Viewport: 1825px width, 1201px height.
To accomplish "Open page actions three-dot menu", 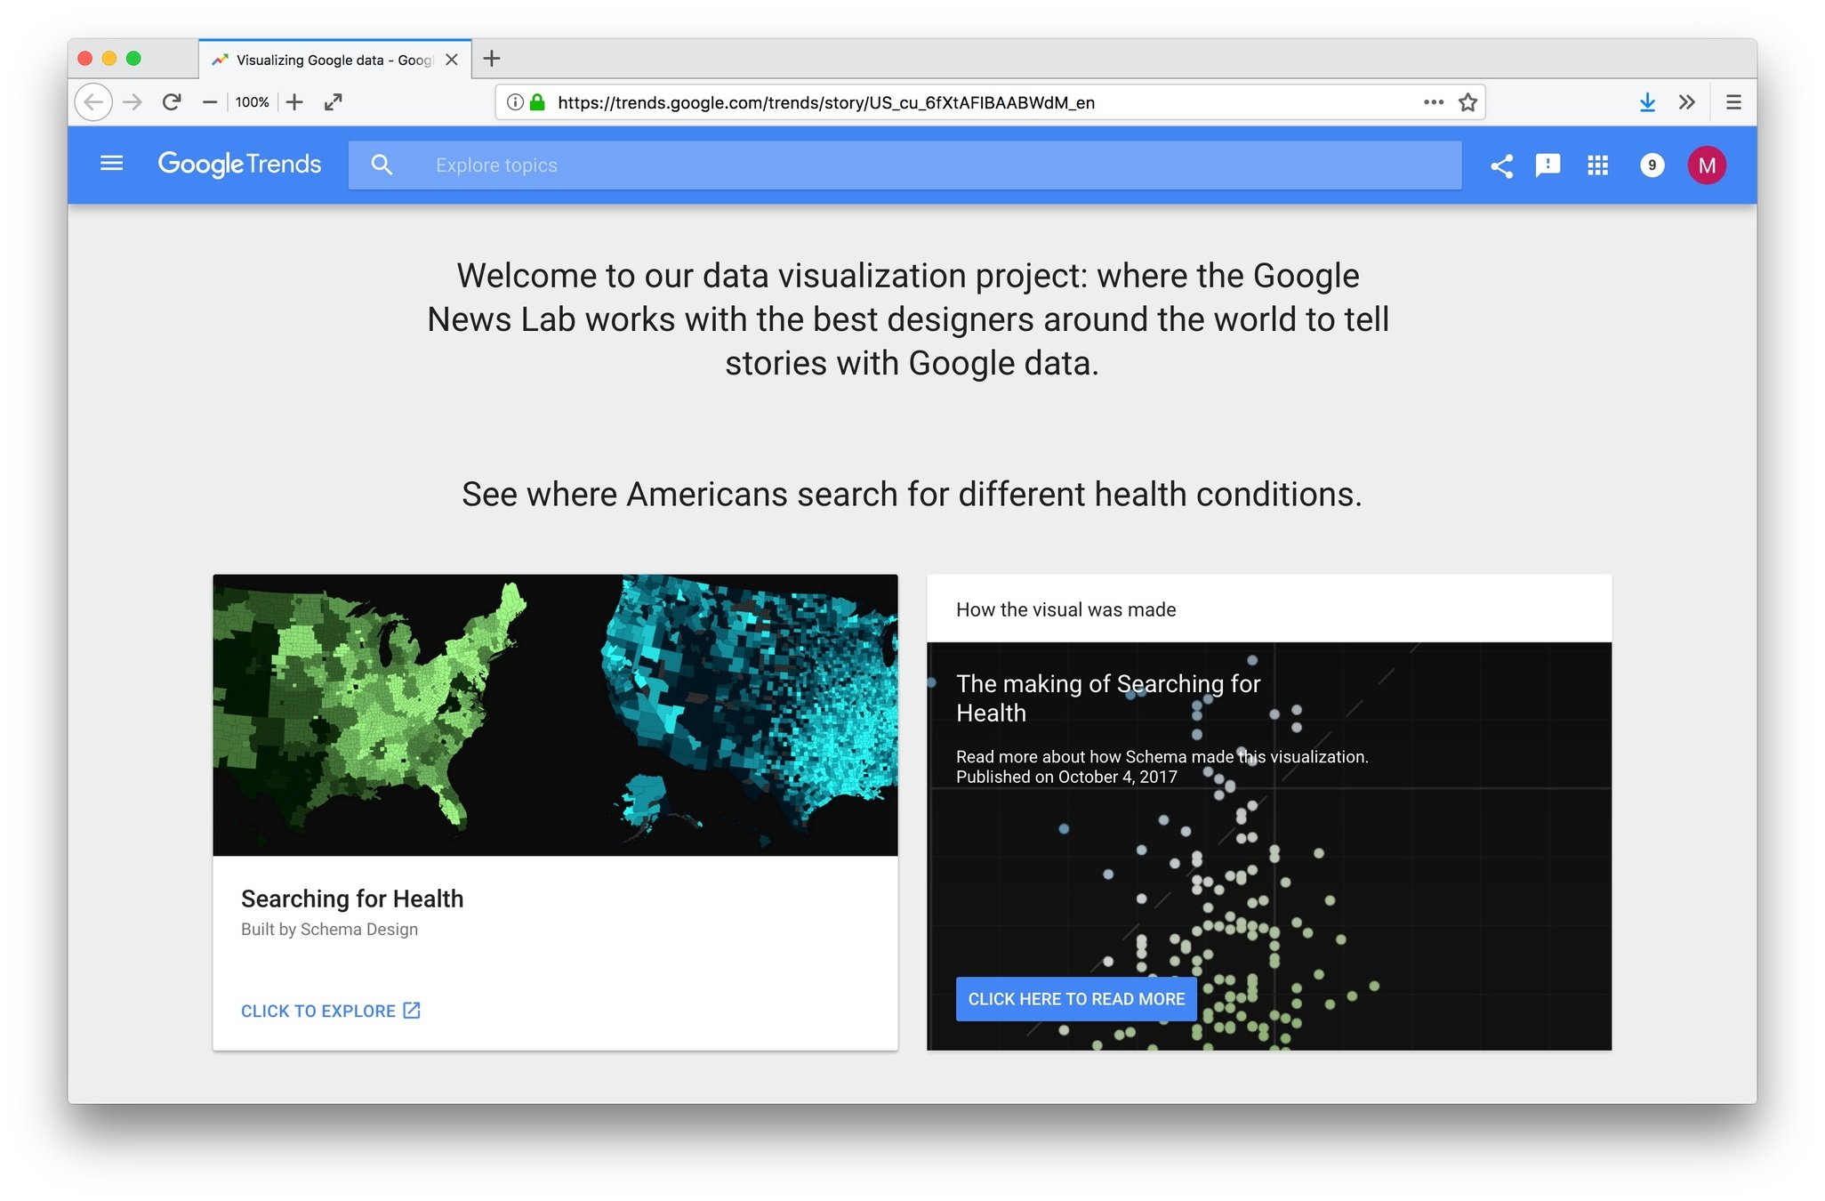I will point(1433,102).
